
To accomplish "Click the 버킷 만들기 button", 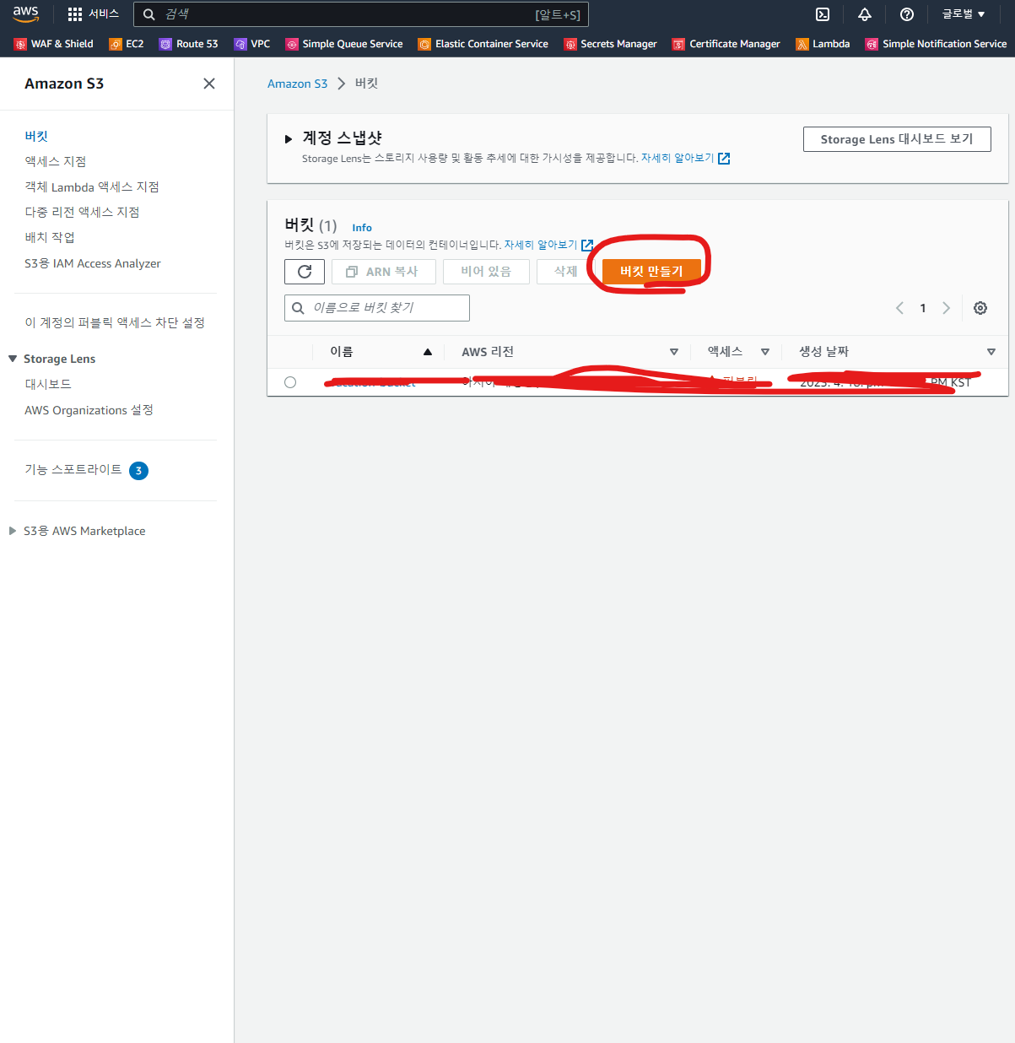I will tap(651, 272).
